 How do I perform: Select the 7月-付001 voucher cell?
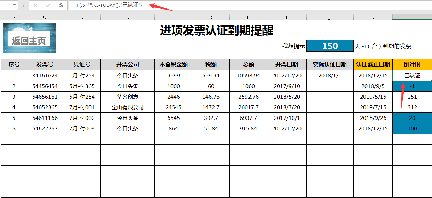pos(82,107)
